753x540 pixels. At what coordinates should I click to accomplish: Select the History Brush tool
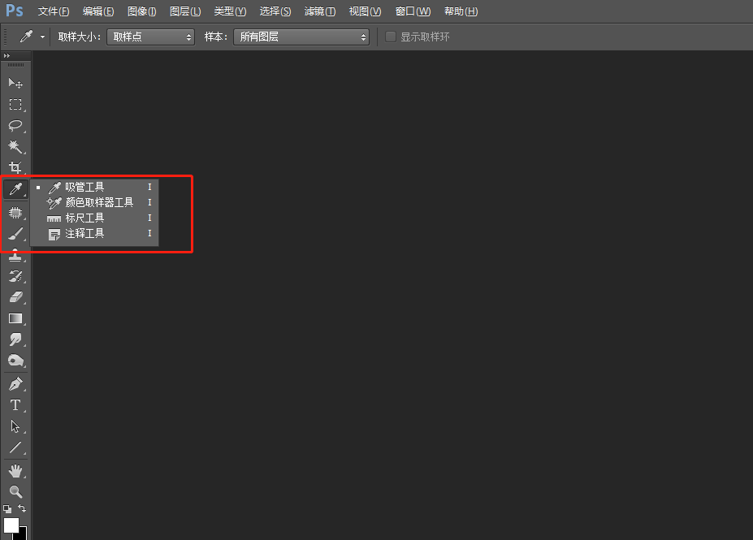[15, 276]
